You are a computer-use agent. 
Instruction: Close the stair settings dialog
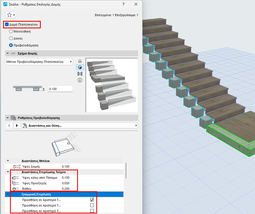tap(136, 4)
